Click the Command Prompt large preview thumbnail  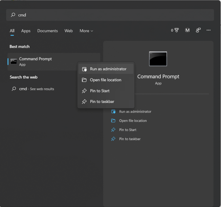(x=158, y=59)
